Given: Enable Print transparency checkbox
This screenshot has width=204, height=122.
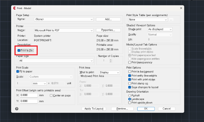Looking at the screenshot, I should tap(130, 62).
